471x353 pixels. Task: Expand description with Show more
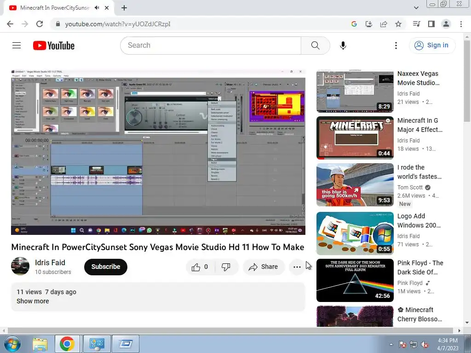tap(33, 301)
